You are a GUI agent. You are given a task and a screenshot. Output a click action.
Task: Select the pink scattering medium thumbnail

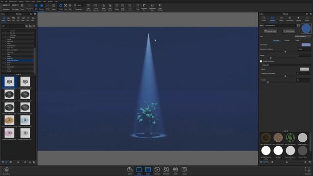[9, 133]
